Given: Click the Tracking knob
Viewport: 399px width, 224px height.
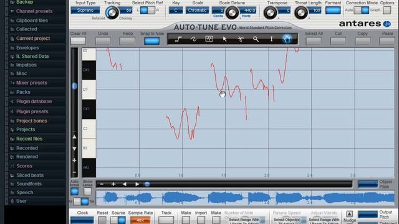Looking at the screenshot, I should [112, 12].
